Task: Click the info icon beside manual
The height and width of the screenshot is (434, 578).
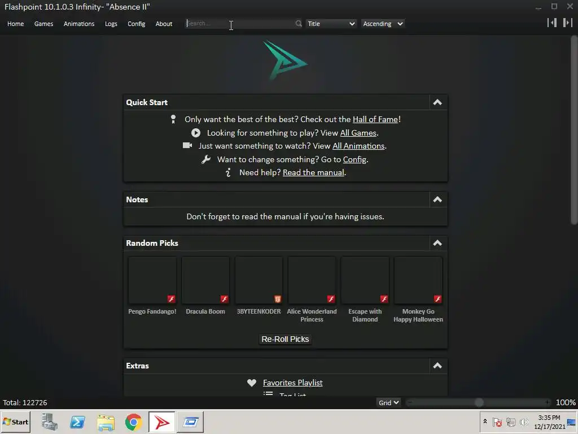Action: pos(228,172)
